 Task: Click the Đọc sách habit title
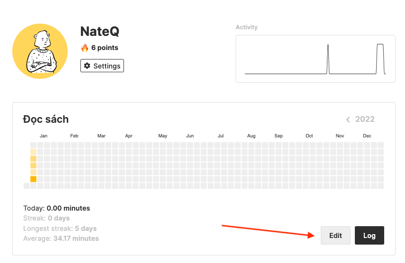46,119
